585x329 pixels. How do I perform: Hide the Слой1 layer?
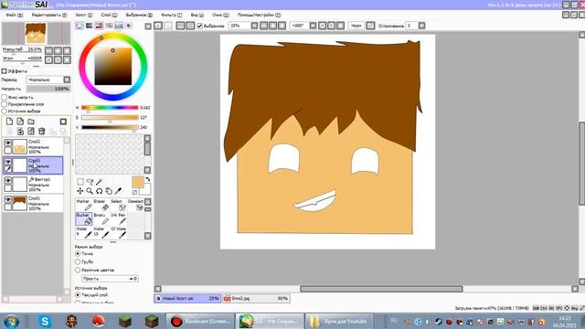point(8,199)
